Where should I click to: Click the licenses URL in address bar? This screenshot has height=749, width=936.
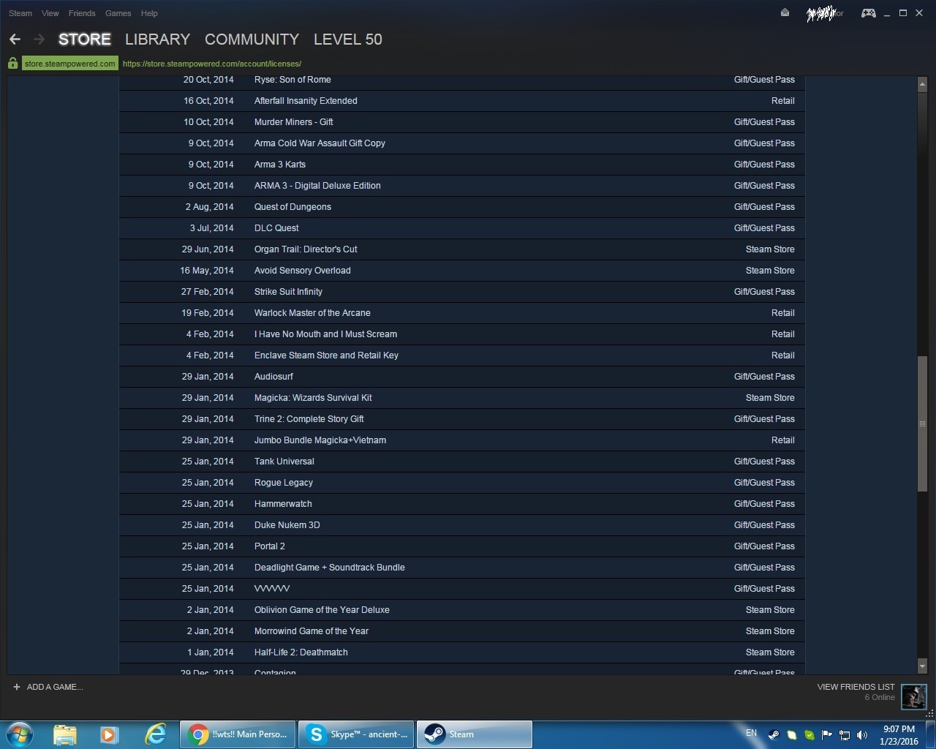click(x=212, y=64)
